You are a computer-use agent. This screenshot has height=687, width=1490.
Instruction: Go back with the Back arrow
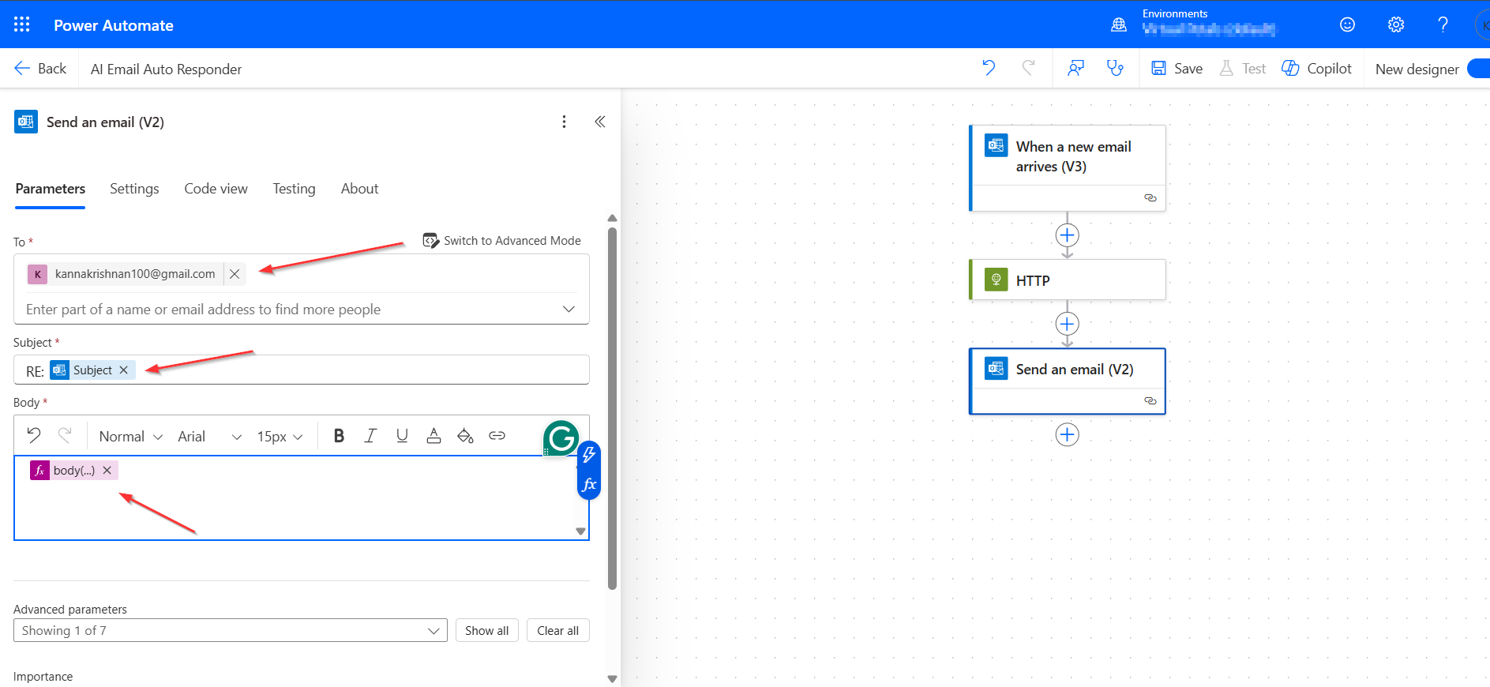[40, 69]
